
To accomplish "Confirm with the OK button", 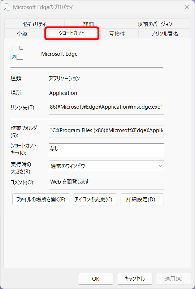I will (96, 279).
